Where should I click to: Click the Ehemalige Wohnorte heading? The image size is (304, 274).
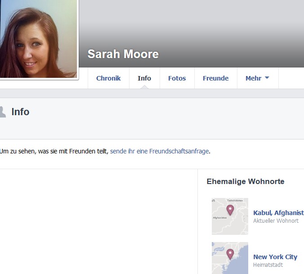click(246, 181)
